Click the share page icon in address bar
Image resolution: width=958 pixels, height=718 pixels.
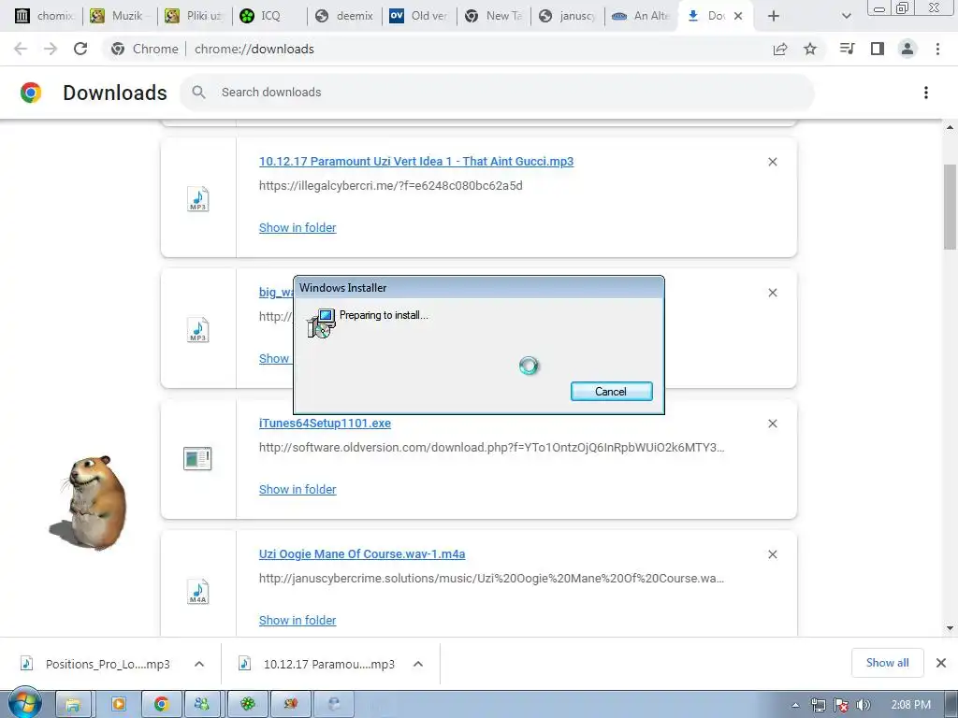point(780,49)
